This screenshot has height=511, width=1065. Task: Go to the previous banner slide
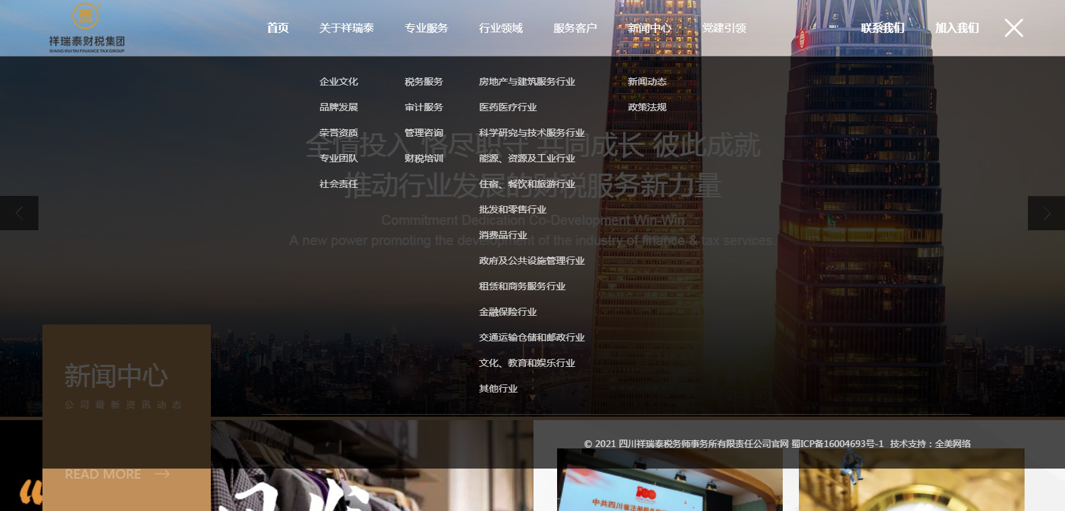19,213
